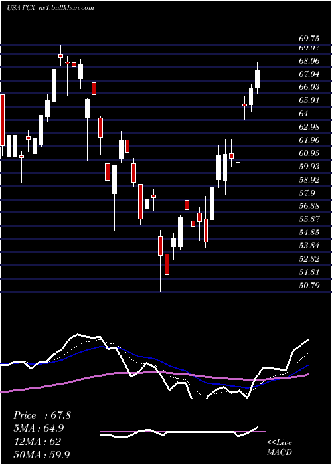Select the 61.96 price axis label
This screenshot has width=332, height=465.
point(309,140)
